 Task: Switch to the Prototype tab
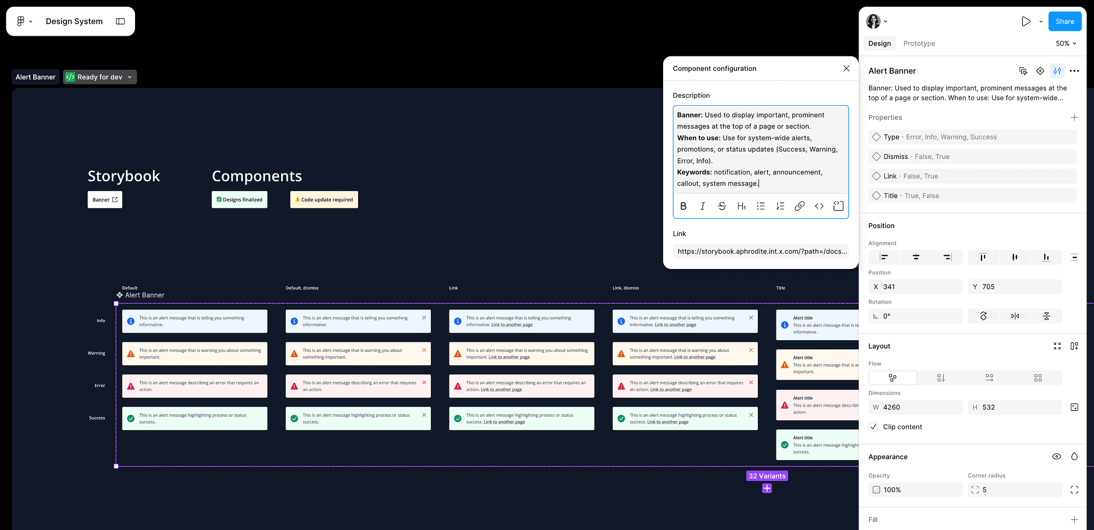tap(919, 43)
